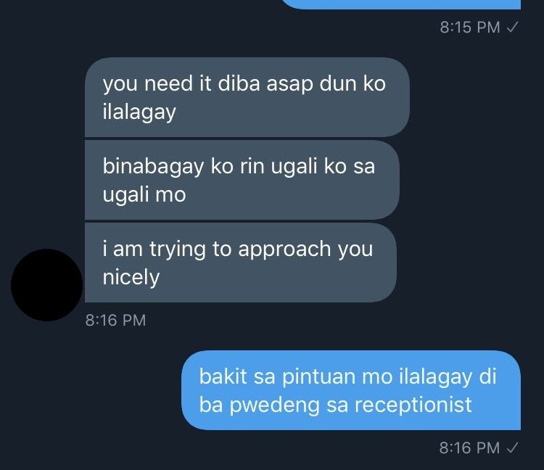Click the 8:16 PM timestamp under gray messages

115,320
